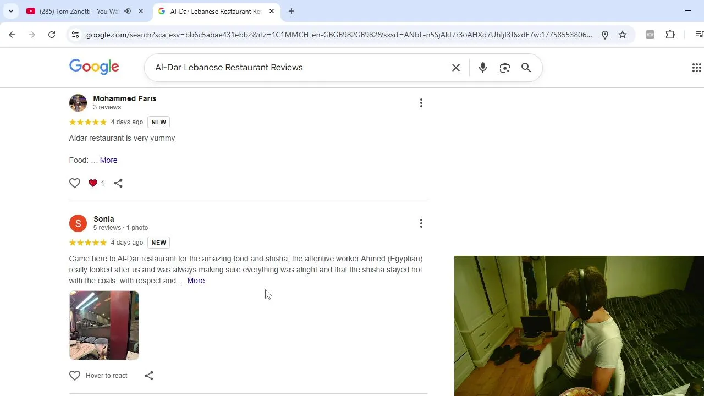
Task: Click Mohammed Faris five-star rating
Action: pyautogui.click(x=88, y=122)
